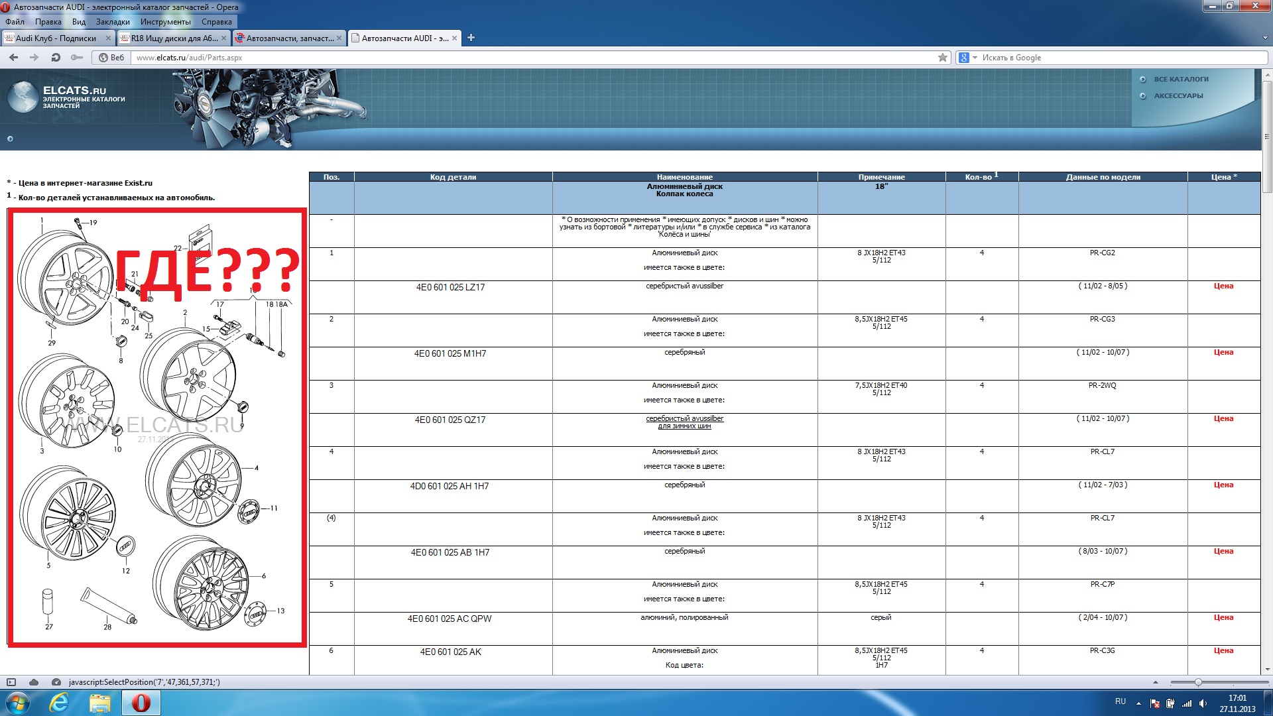
Task: Click the forward navigation arrow
Action: tap(34, 58)
